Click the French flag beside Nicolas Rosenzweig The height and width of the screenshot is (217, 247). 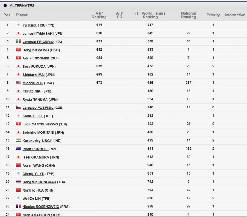18,206
